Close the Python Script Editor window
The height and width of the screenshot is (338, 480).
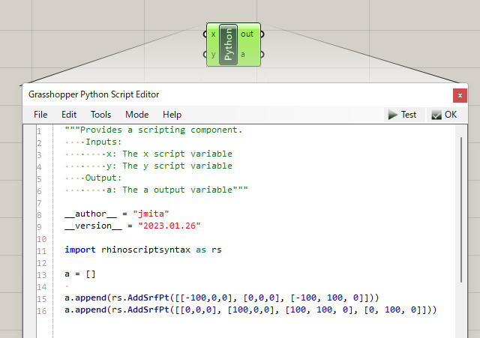pos(459,95)
